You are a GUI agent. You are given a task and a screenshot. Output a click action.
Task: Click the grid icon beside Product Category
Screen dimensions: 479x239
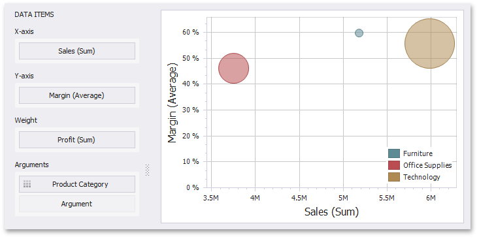point(27,184)
